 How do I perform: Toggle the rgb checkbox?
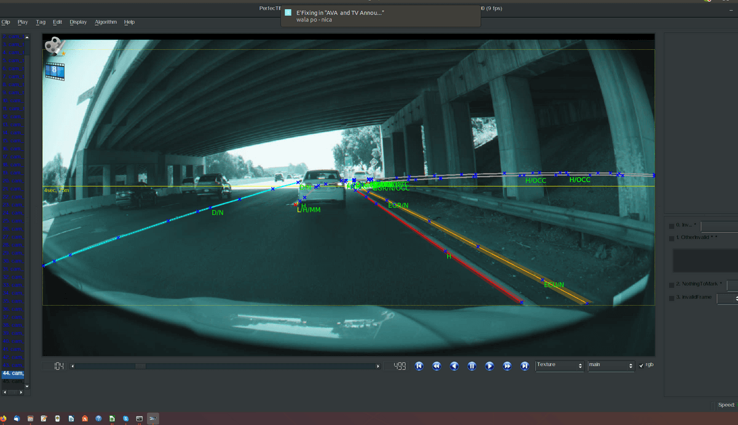click(642, 365)
